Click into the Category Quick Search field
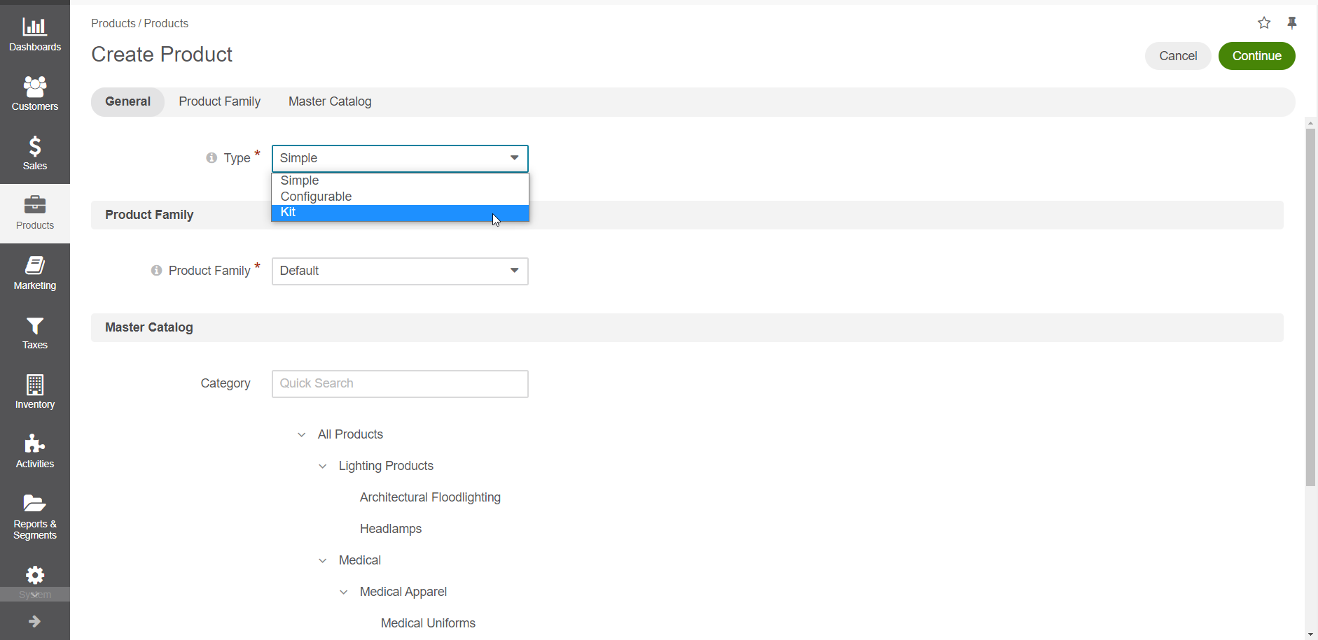The width and height of the screenshot is (1318, 640). tap(399, 384)
